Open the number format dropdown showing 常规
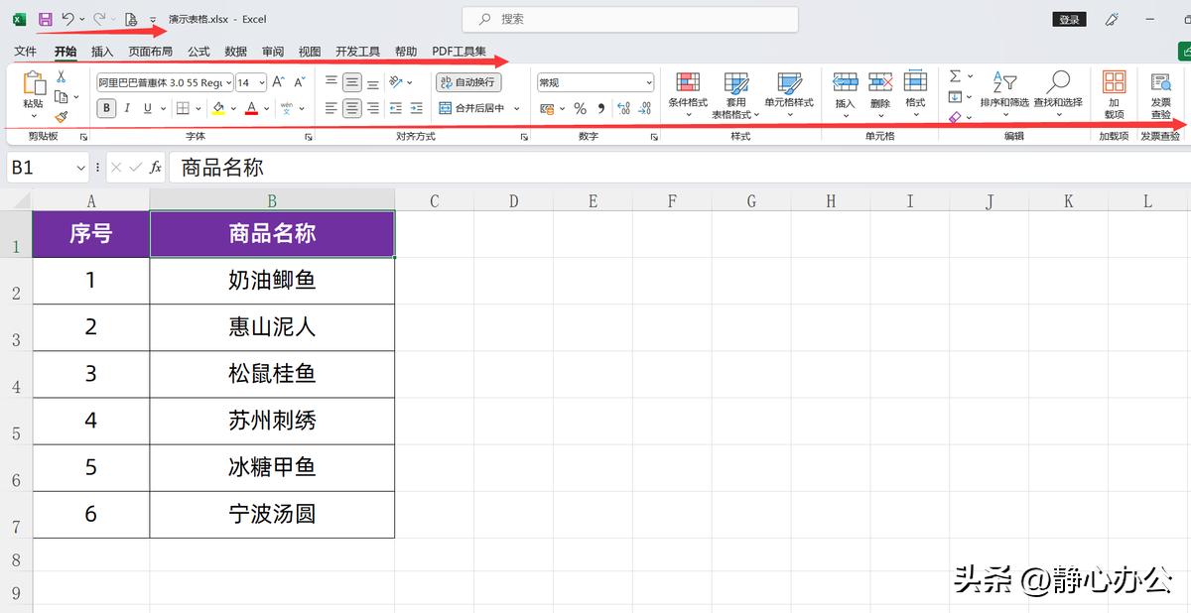Image resolution: width=1191 pixels, height=613 pixels. (594, 81)
